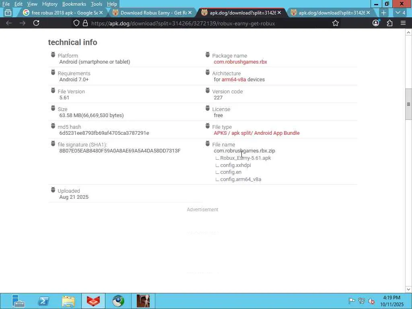Open Firefox View sidebar icon
The image size is (412, 309).
pyautogui.click(x=8, y=12)
